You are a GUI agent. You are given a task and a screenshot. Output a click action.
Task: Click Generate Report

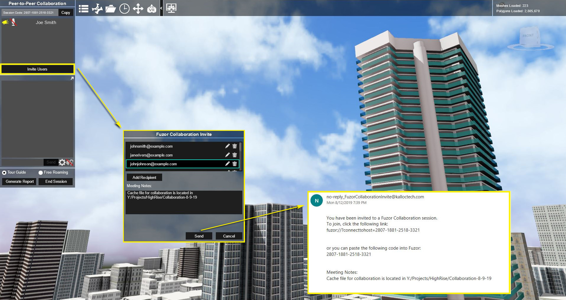[19, 182]
